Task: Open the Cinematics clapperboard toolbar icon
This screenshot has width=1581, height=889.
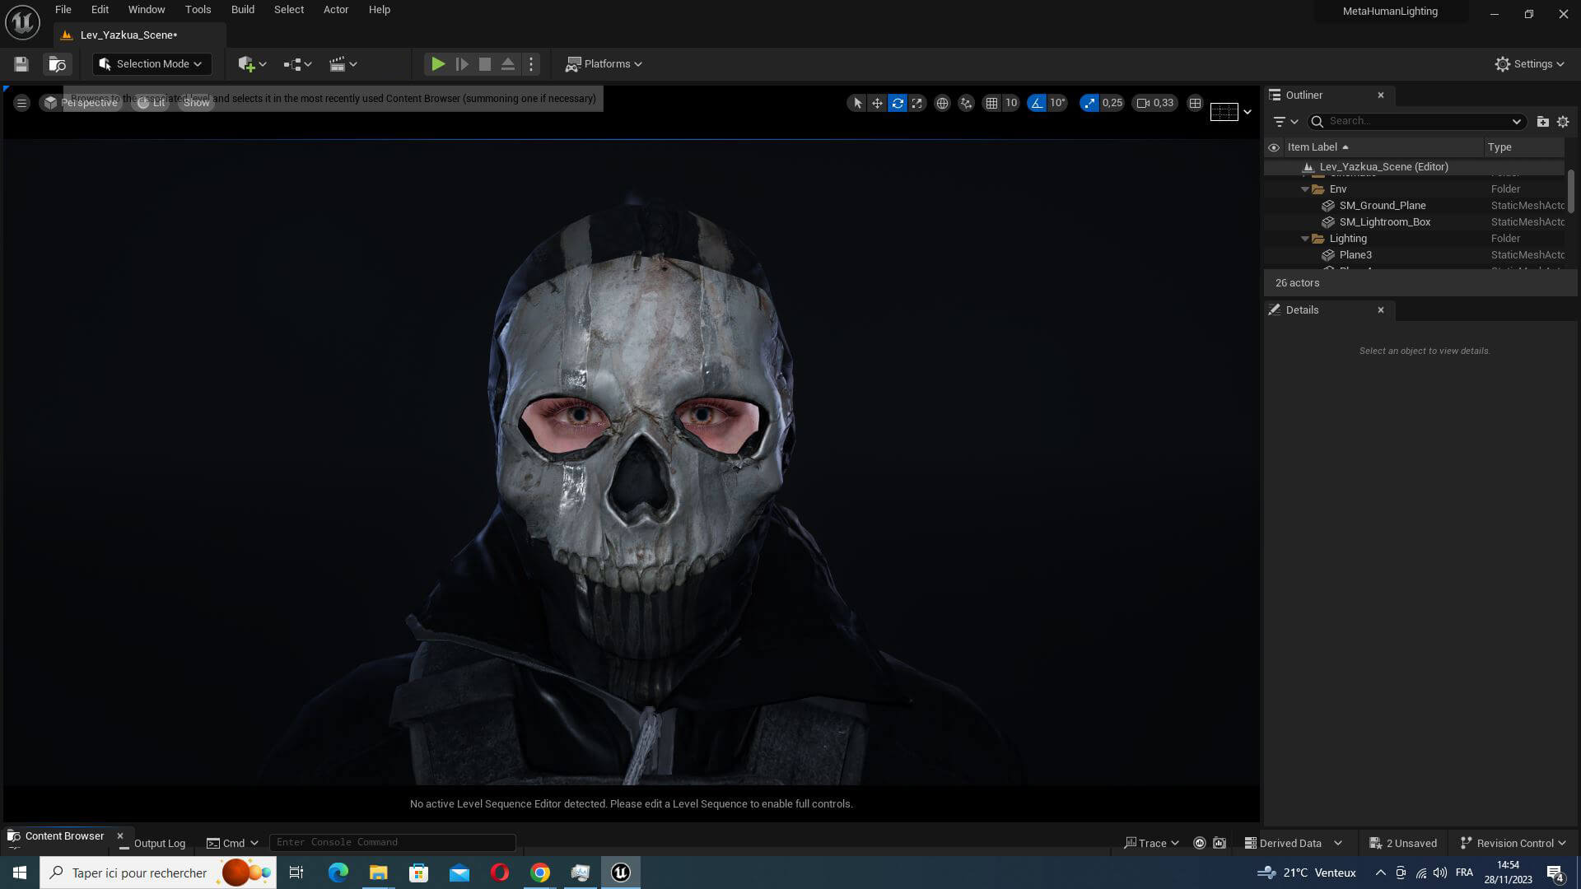Action: click(343, 64)
